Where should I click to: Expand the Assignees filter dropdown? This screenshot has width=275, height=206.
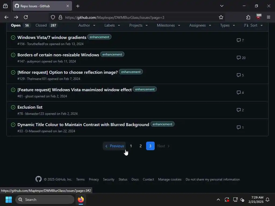tap(200, 25)
